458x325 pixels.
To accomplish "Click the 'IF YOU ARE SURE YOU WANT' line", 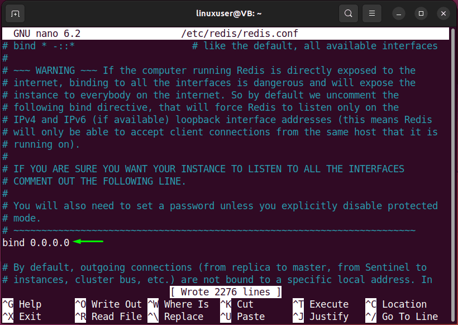I will [203, 169].
